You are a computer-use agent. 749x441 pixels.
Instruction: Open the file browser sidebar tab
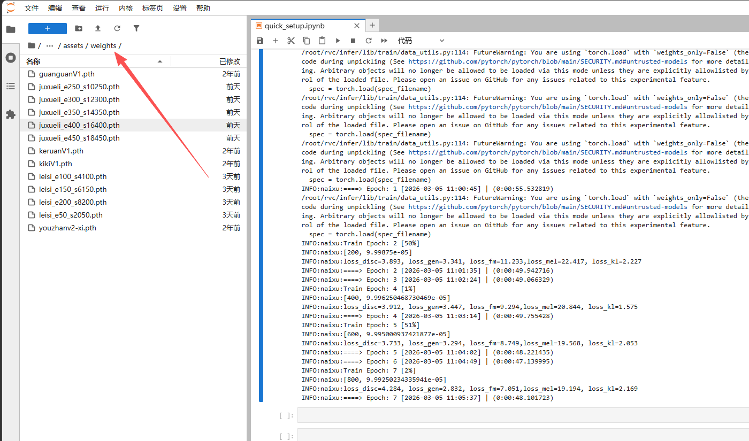[x=10, y=29]
